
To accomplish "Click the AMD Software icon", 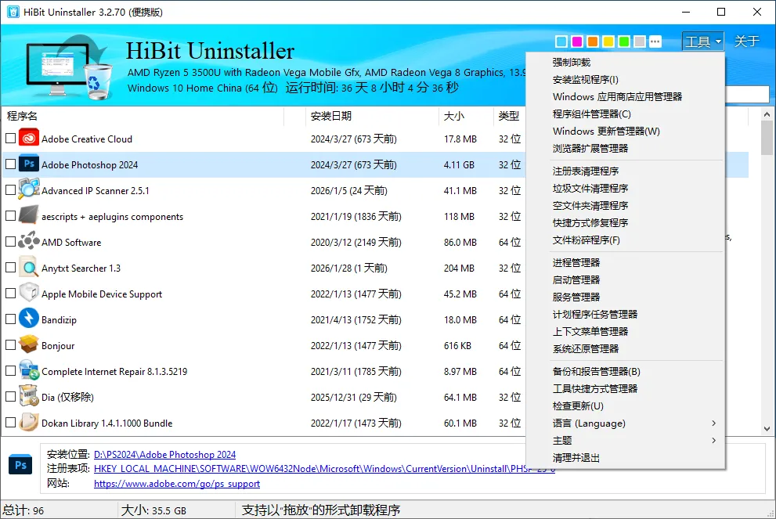I will tap(29, 241).
